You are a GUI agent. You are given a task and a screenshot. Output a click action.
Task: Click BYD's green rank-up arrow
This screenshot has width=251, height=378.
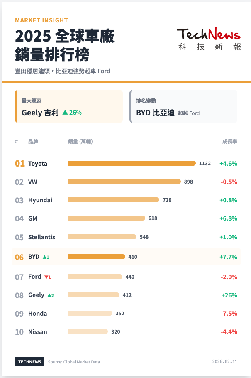[44, 257]
